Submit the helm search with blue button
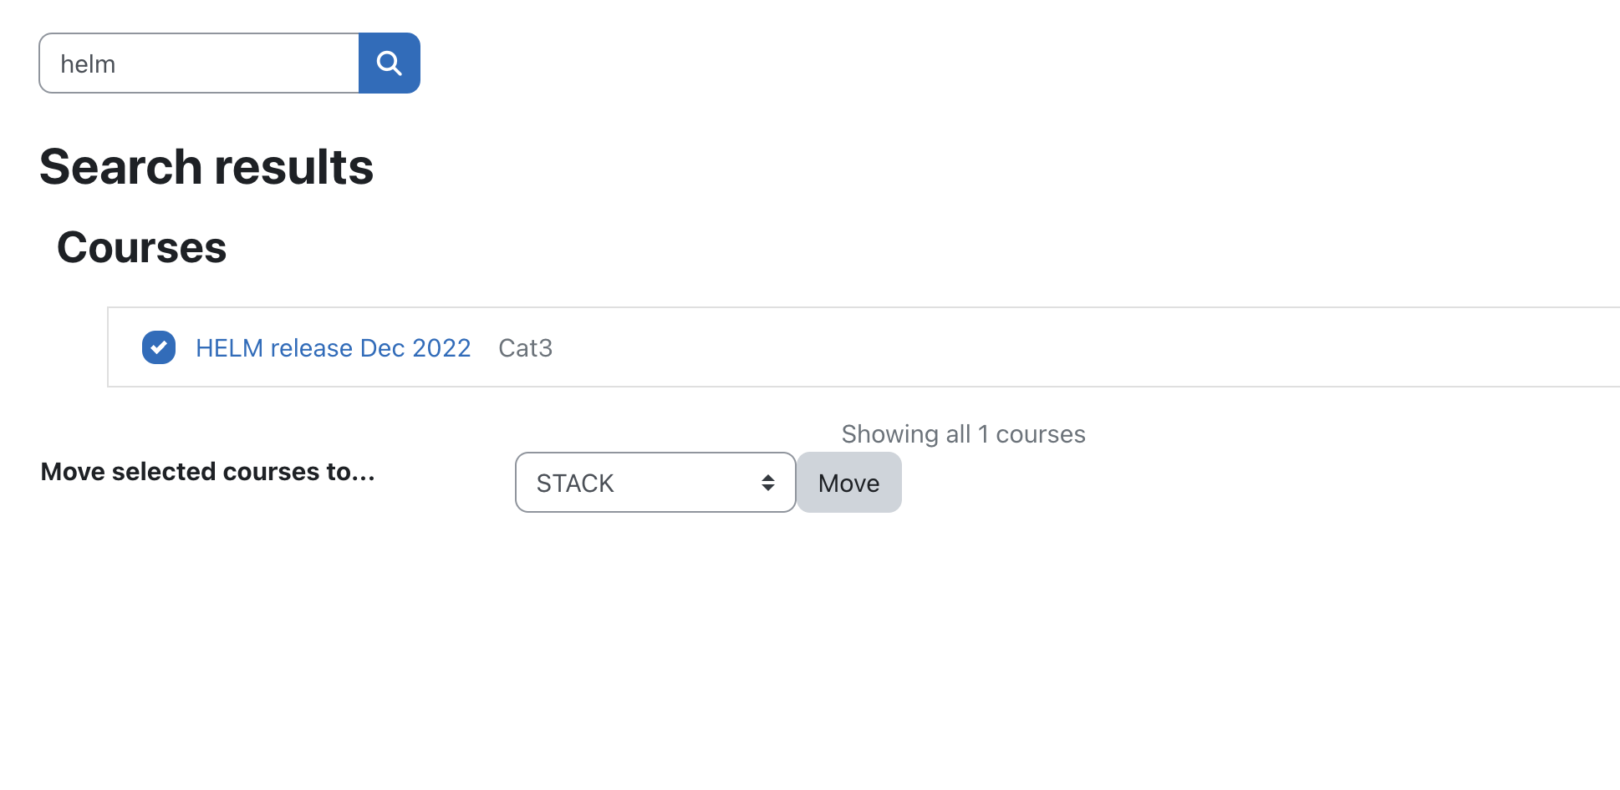 (389, 63)
